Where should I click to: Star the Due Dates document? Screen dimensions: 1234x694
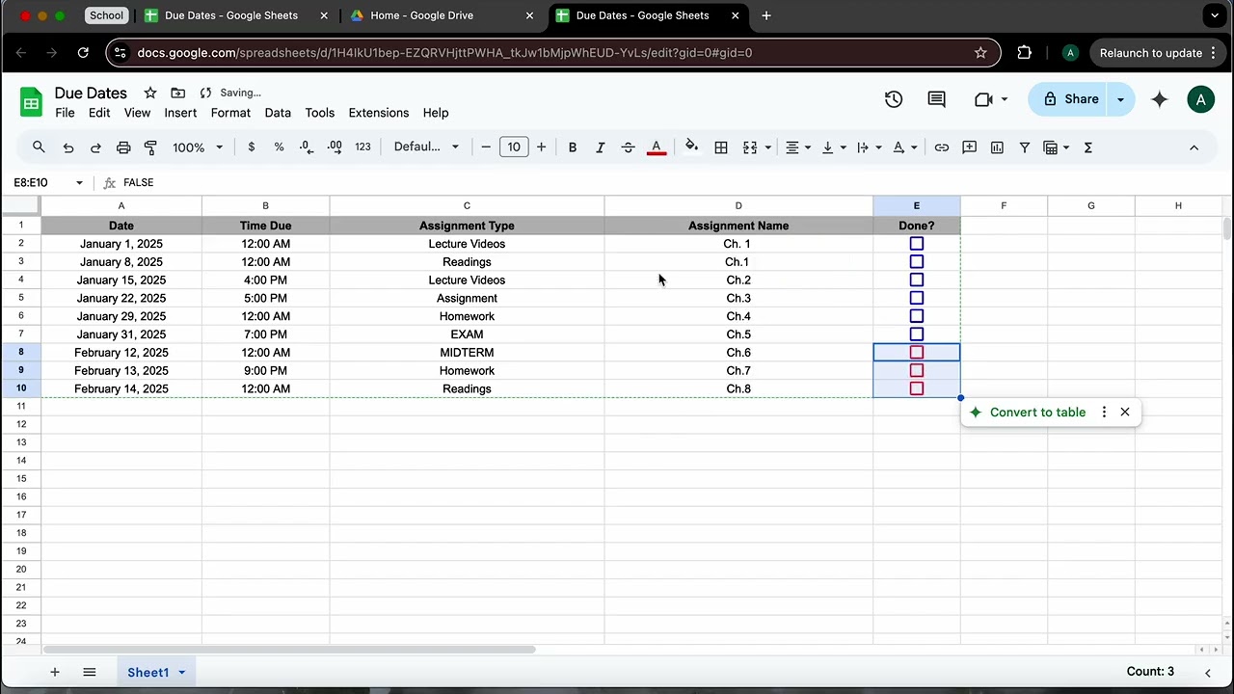pyautogui.click(x=150, y=93)
